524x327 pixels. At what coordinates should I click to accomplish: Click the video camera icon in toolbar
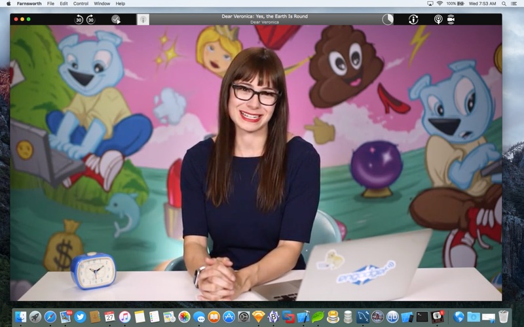point(451,20)
